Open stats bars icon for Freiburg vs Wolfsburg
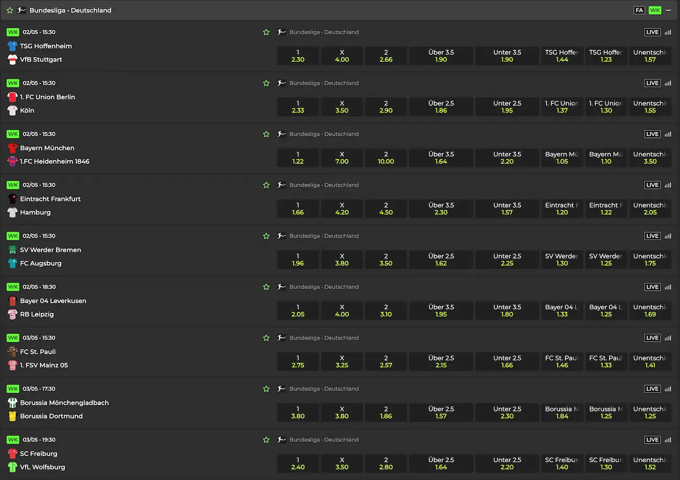Viewport: 680px width, 480px height. pyautogui.click(x=668, y=440)
